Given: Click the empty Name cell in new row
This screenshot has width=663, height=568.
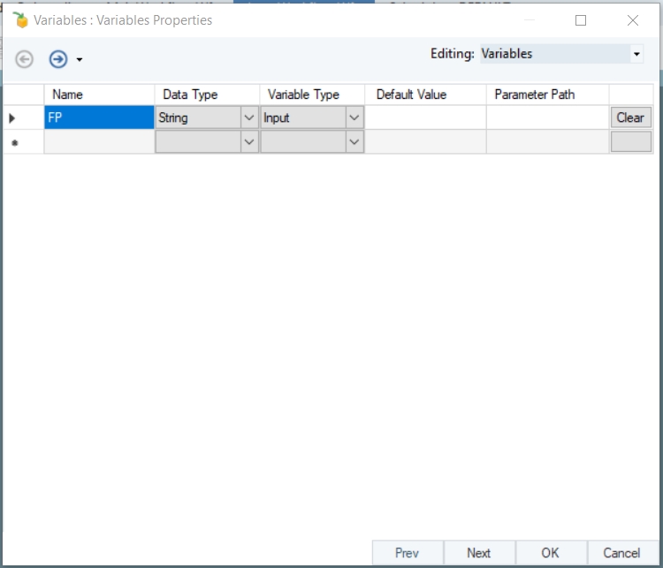Looking at the screenshot, I should click(x=99, y=141).
